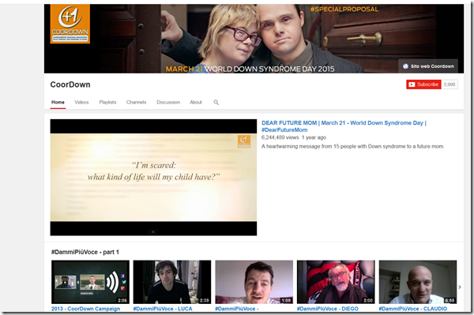Screen dimensions: 474x315
Task: Open the #DammiPiùVoce - part 1 section
Action: pyautogui.click(x=85, y=252)
